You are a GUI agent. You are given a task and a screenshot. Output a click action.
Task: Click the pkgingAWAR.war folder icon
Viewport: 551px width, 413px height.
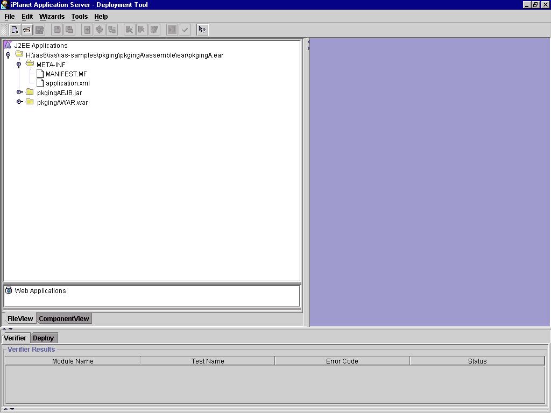tap(30, 102)
